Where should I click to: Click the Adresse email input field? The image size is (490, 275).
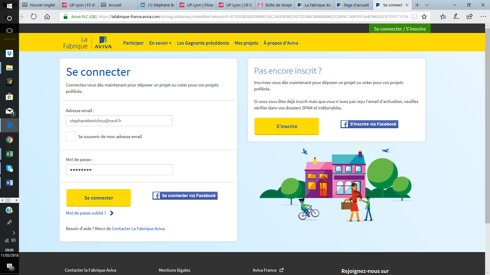119,121
